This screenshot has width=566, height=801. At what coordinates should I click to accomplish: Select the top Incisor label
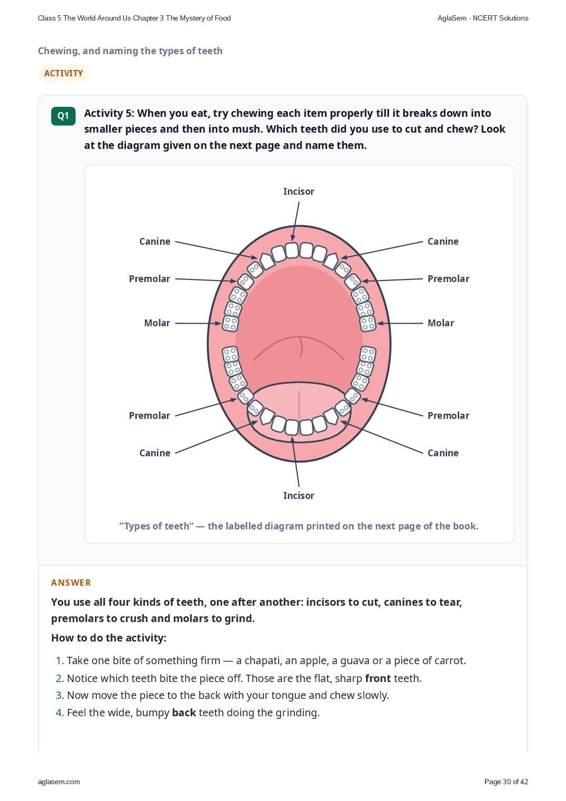pos(298,192)
